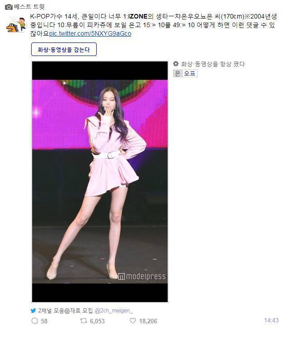Click the heart like icon
This screenshot has width=297, height=345.
pos(132,321)
